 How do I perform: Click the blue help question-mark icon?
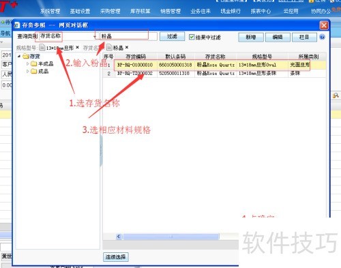click(x=322, y=37)
